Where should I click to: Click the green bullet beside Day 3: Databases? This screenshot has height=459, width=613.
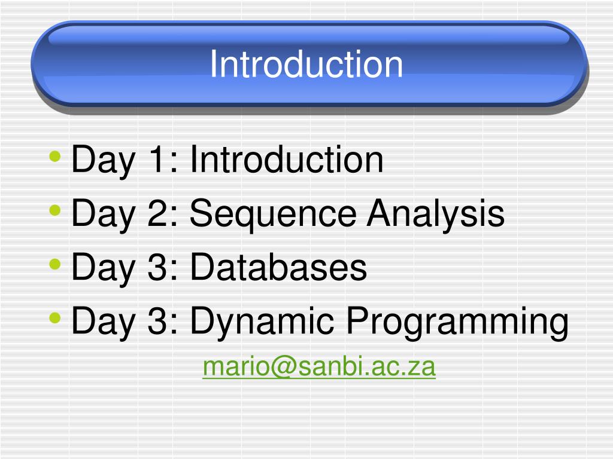55,264
